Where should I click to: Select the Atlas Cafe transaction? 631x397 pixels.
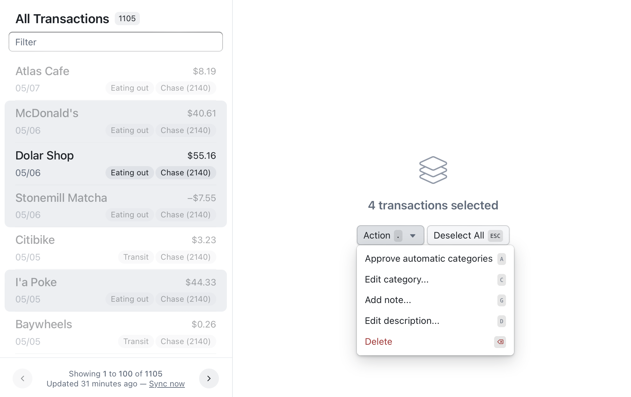tap(115, 79)
